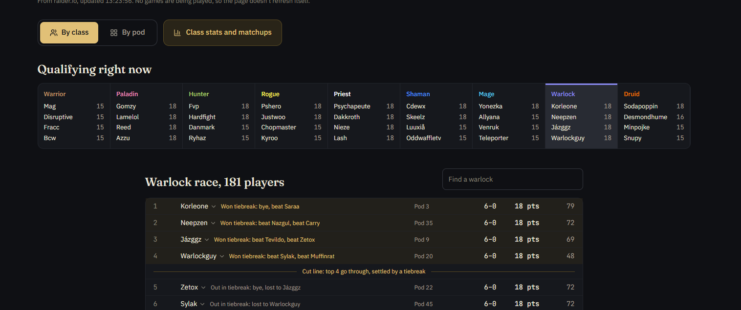Expand the Jázggz row chevron
Viewport: 741px width, 310px height.
coord(207,240)
